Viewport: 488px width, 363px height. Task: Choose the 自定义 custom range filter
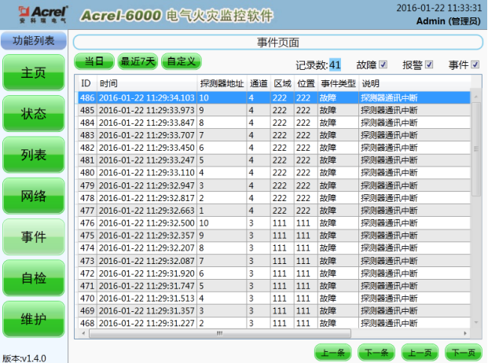(182, 60)
